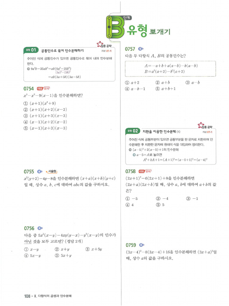Viewport: 229px width, 306px height.
Task: Click the green B 단계 logo
Action: coord(116,27)
